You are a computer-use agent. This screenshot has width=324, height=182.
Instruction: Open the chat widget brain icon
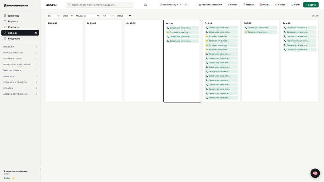pyautogui.click(x=315, y=173)
